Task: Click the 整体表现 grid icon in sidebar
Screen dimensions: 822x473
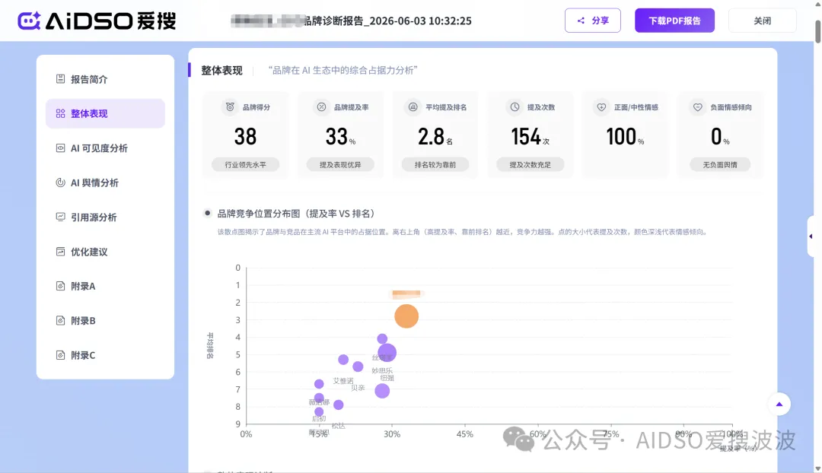Action: pyautogui.click(x=60, y=113)
